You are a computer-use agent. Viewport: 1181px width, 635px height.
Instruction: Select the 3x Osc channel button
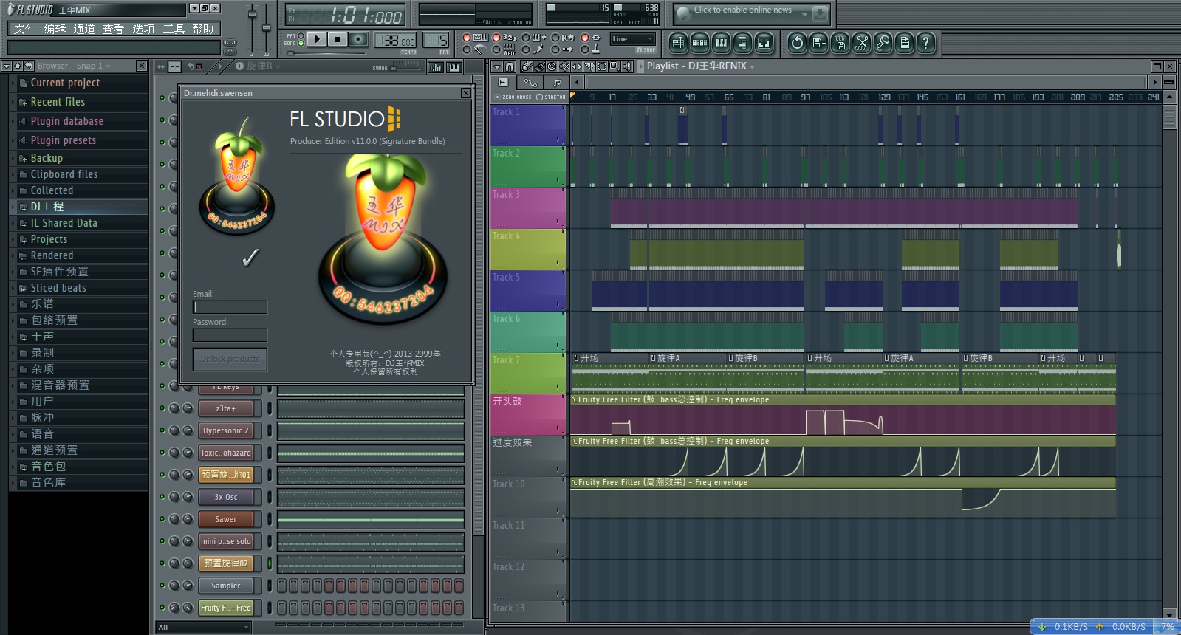pos(226,497)
